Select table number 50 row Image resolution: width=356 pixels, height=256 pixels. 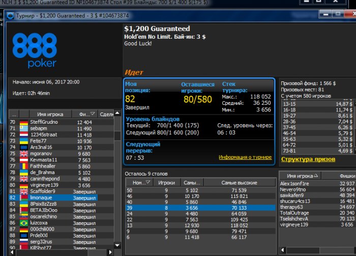click(201, 190)
